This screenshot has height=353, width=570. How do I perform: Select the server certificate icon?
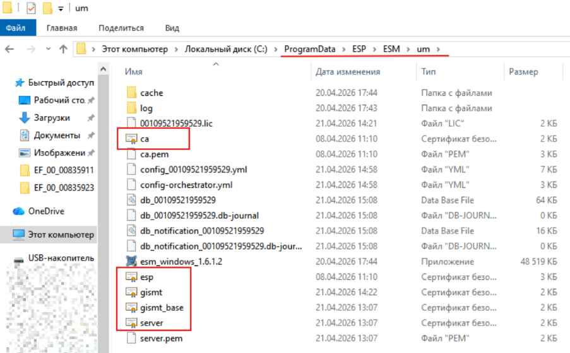point(131,323)
